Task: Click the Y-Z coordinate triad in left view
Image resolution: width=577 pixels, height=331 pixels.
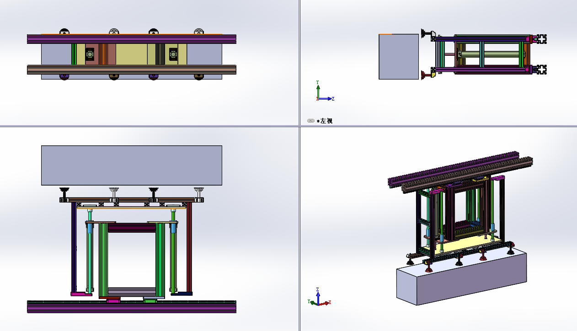Action: pyautogui.click(x=325, y=91)
